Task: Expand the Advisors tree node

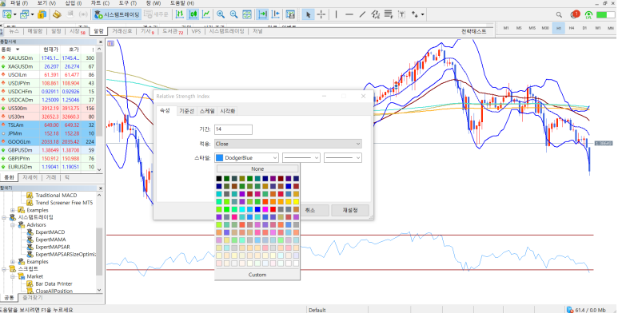Action: [13, 225]
